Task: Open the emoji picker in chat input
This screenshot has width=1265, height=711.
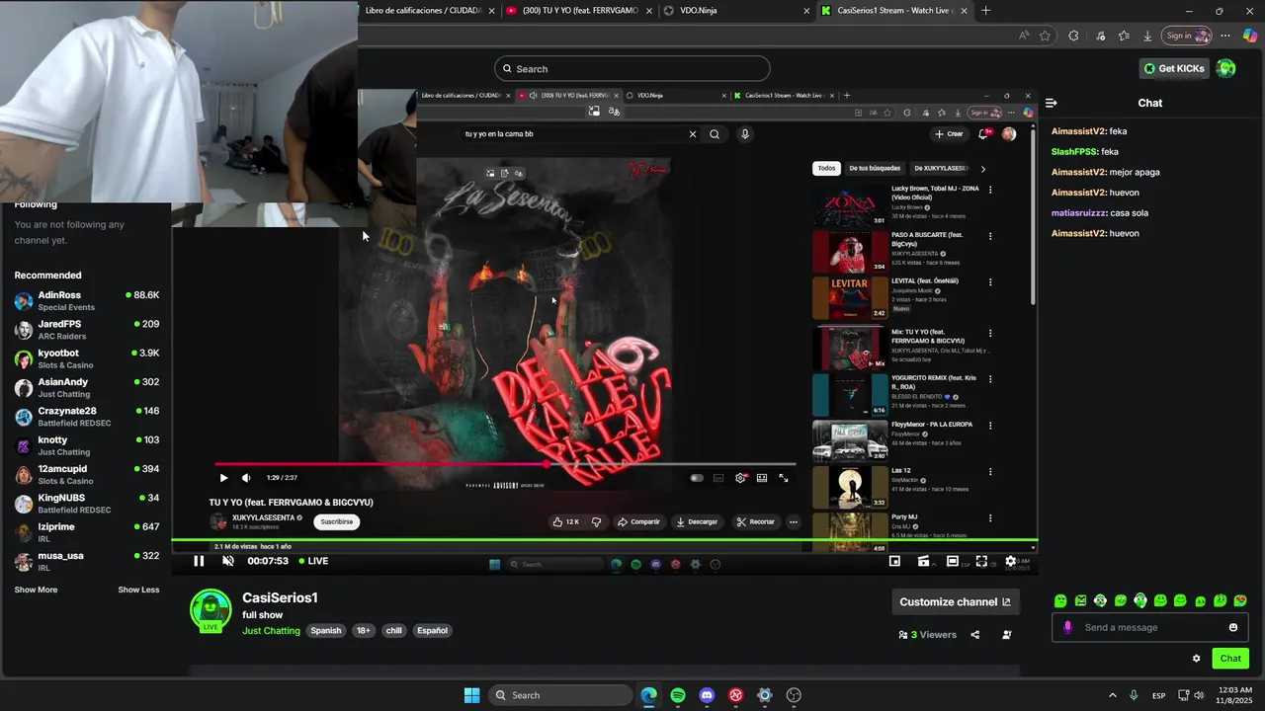Action: coord(1233,627)
